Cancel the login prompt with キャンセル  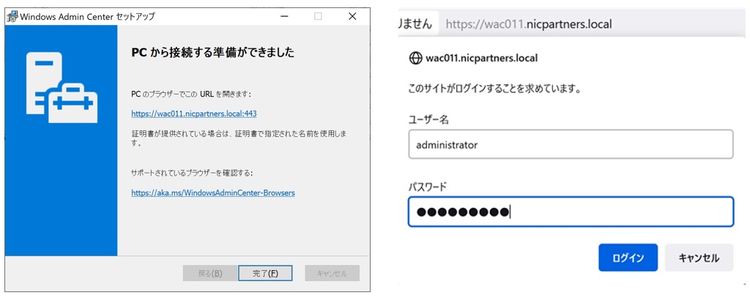pyautogui.click(x=698, y=258)
